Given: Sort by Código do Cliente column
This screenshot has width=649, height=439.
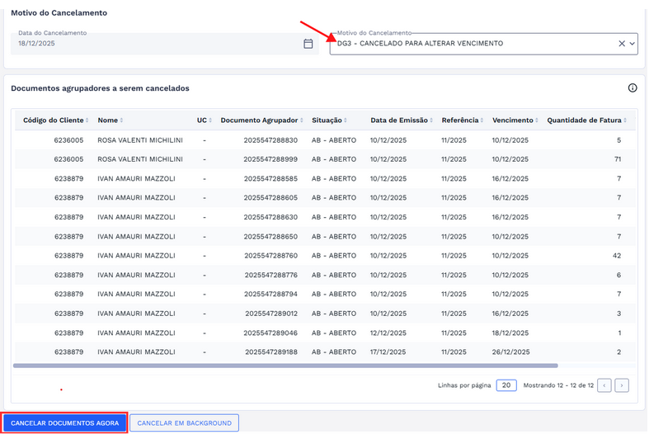Looking at the screenshot, I should [x=54, y=120].
